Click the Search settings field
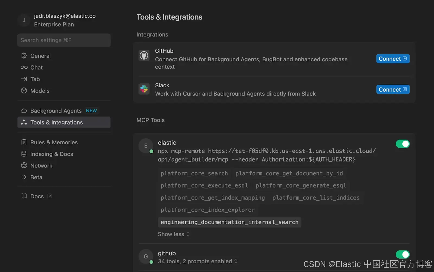 (x=64, y=40)
